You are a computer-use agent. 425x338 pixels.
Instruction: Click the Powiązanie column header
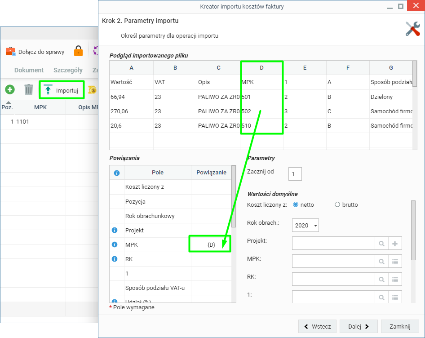point(211,173)
